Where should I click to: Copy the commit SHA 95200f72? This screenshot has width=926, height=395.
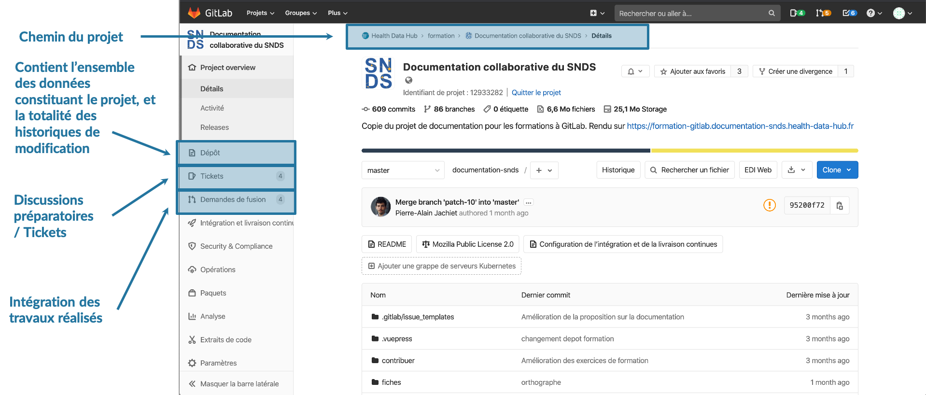(x=840, y=205)
